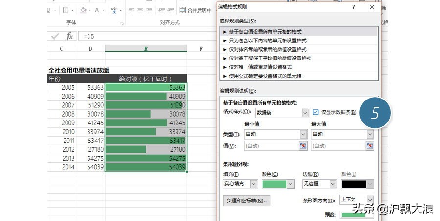Center text with the align center icon
Screen dimensions: 440x221
point(140,10)
